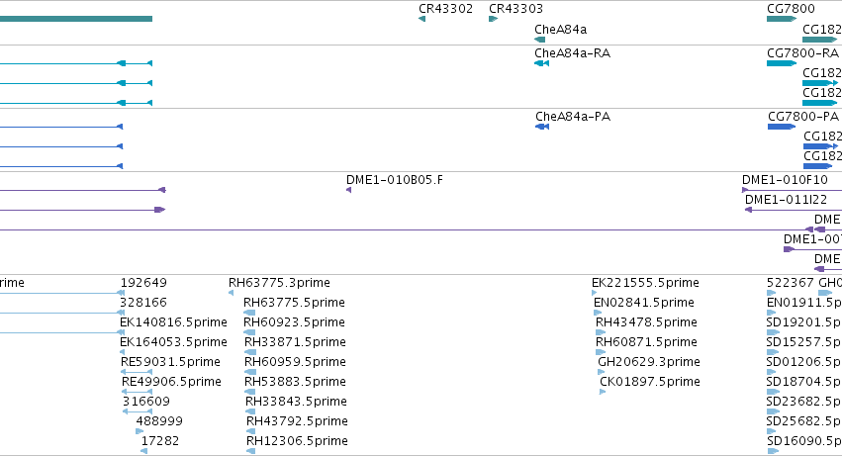Select the RH12306.5prime EST feature

250,451
